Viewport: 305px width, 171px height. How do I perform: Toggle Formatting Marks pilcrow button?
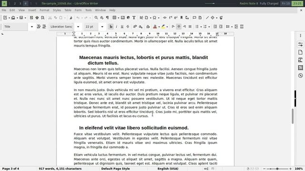tap(107, 18)
